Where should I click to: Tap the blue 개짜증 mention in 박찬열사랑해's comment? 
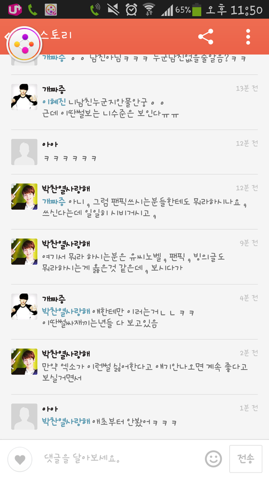point(54,202)
